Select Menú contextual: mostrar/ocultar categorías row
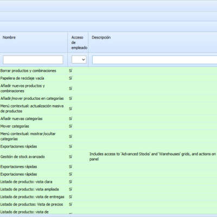The image size is (217, 217). click(x=108, y=136)
